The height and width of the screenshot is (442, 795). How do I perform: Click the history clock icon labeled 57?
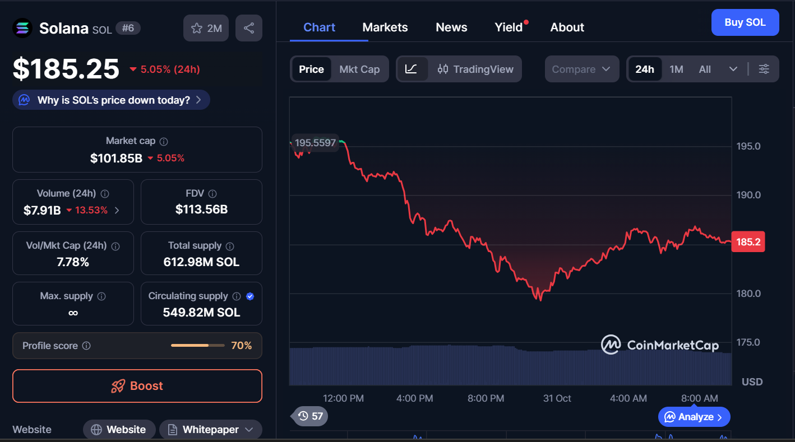[x=310, y=416]
